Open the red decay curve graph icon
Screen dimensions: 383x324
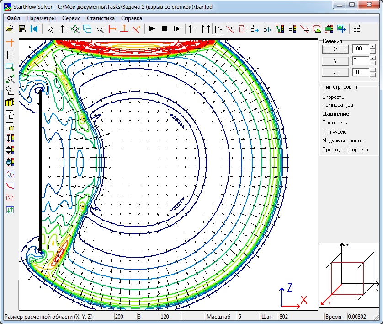pyautogui.click(x=10, y=186)
